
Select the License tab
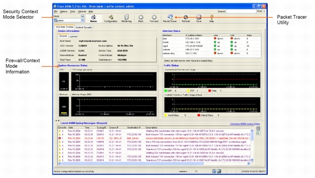click(x=73, y=36)
